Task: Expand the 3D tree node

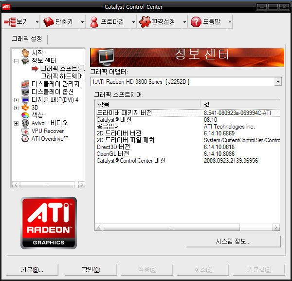Action: coord(17,108)
